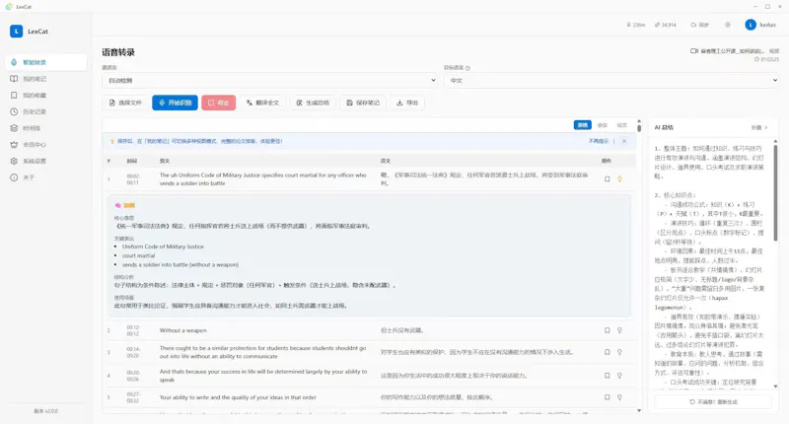789x424 pixels.
Task: Click the court martial bullet item
Action: tap(139, 255)
